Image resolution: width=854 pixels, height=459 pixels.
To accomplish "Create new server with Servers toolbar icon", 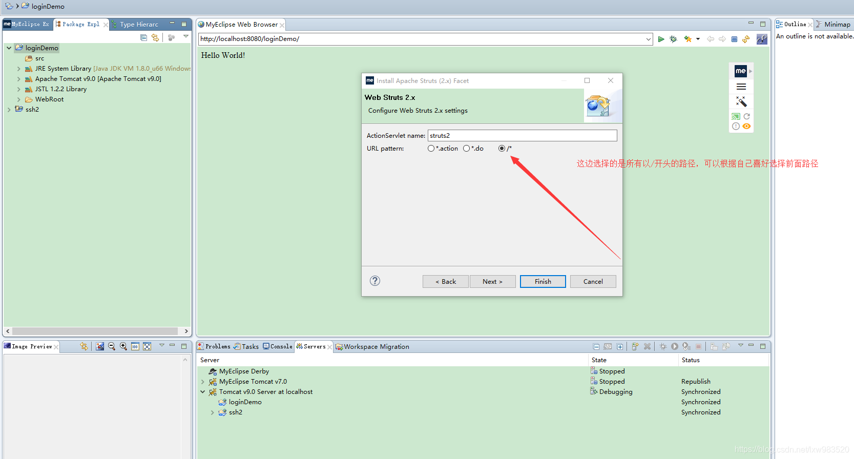I will (635, 346).
